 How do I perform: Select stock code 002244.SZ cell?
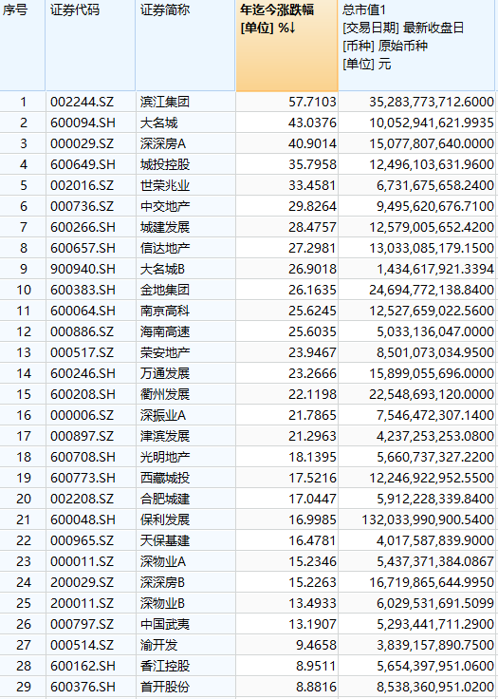tap(90, 102)
